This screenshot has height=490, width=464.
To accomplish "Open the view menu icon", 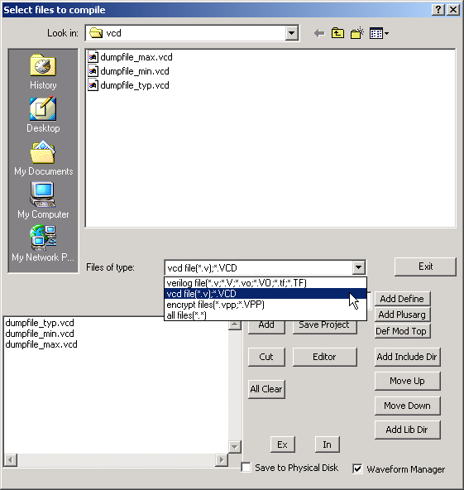I will (x=379, y=33).
